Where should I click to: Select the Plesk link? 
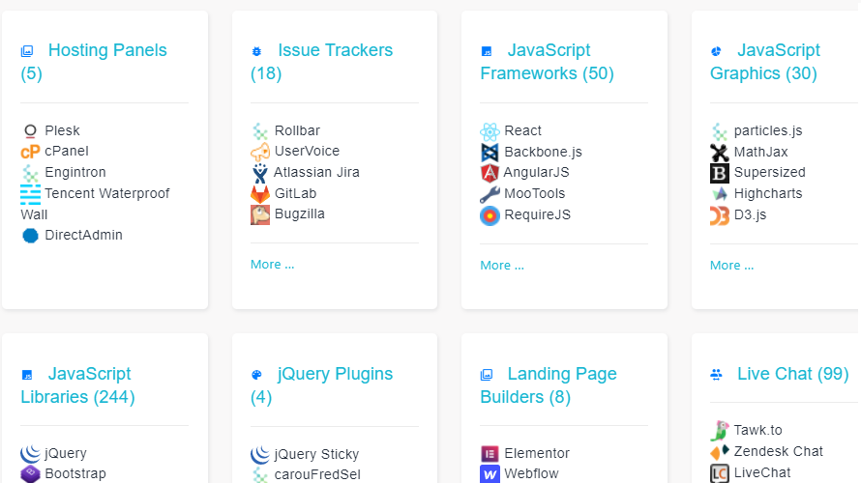point(62,130)
